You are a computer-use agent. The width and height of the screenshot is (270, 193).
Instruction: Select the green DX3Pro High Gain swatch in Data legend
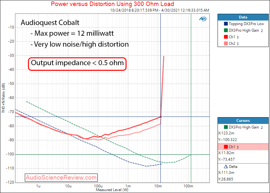pos(226,30)
